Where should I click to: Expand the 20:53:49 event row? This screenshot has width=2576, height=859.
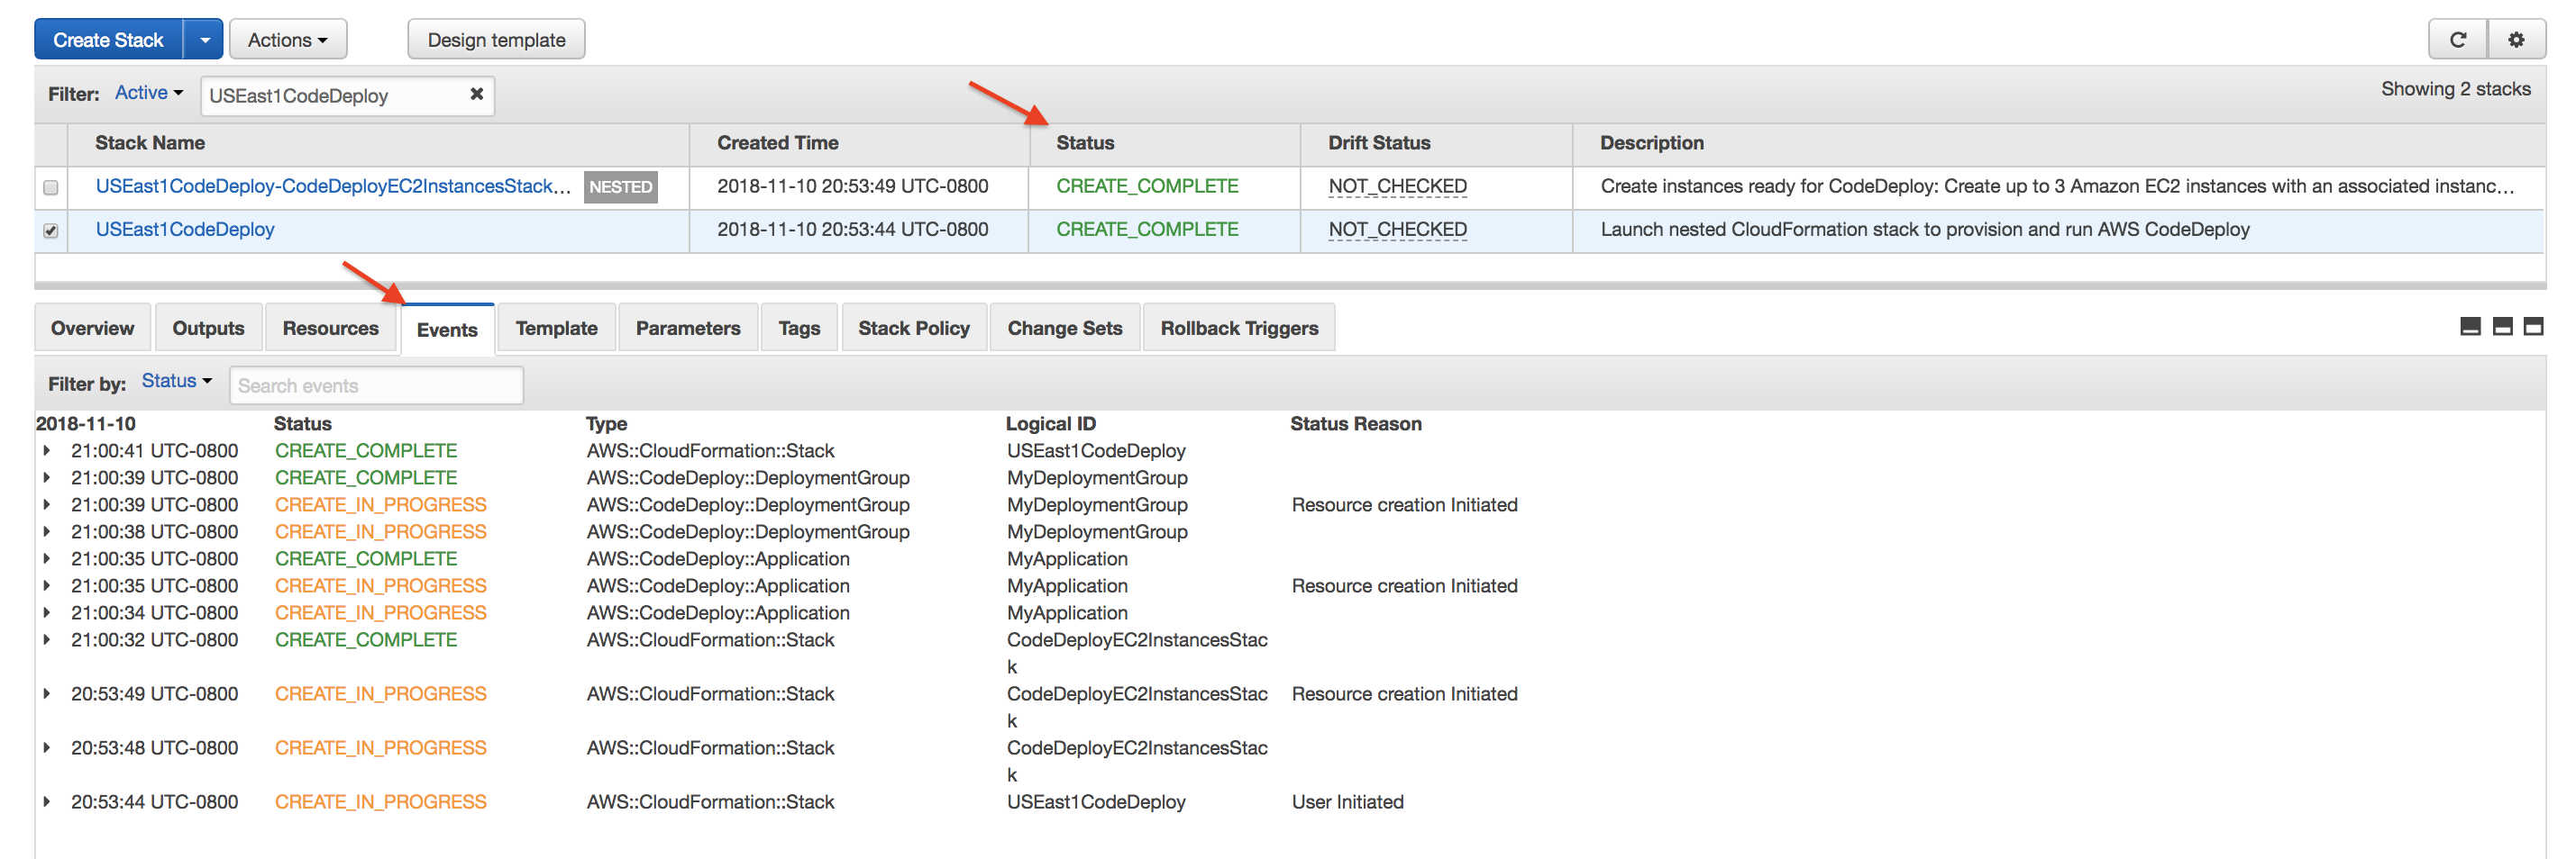tap(47, 693)
